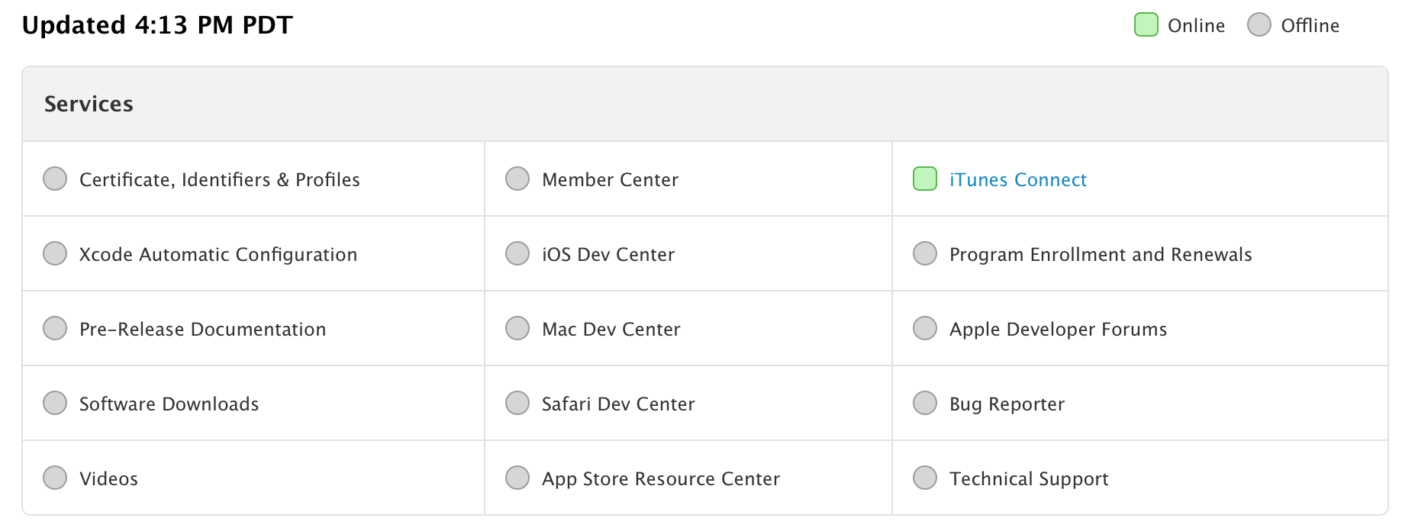Screen dimensions: 1415x531
Task: Select Certificate, Identifiers & Profiles text
Action: click(220, 180)
